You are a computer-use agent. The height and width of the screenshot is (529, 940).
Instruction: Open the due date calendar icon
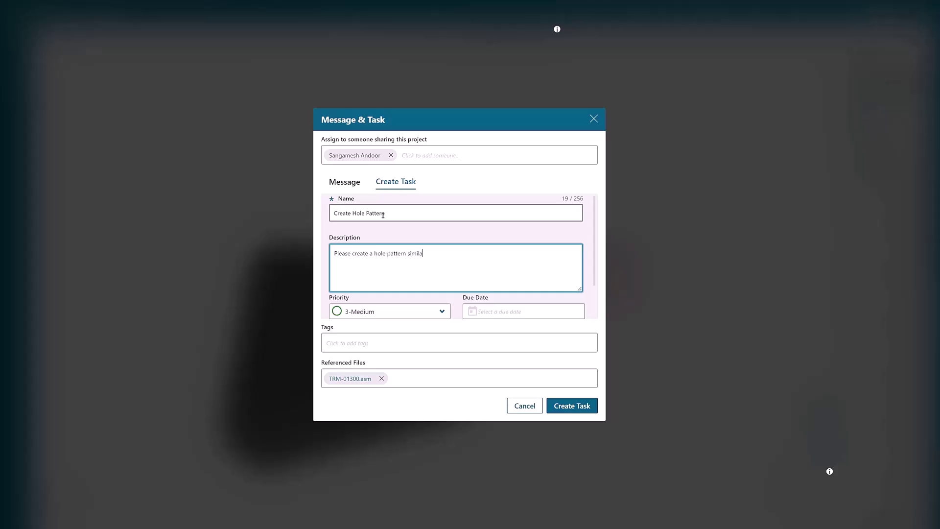tap(471, 311)
